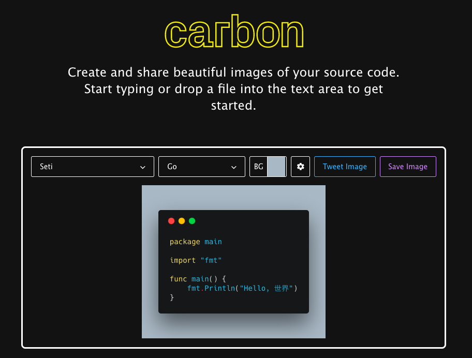
Task: Click the Tweet Image button
Action: 345,167
